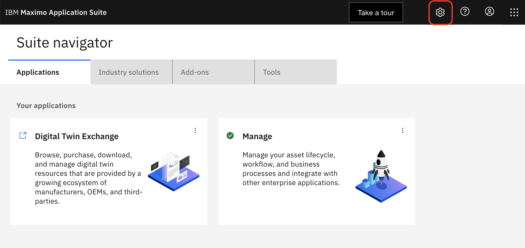Click the Manage rocket illustration

coord(381,176)
